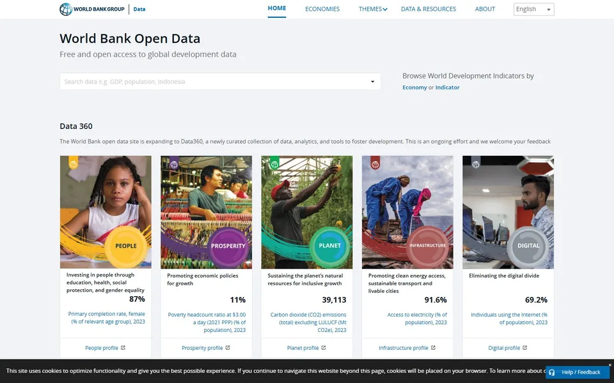Open Access to electricity indicator link
The width and height of the screenshot is (614, 383).
[x=417, y=319]
